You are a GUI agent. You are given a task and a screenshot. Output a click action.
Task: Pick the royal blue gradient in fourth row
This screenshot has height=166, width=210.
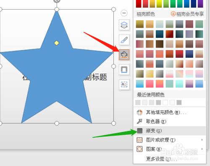189,54
